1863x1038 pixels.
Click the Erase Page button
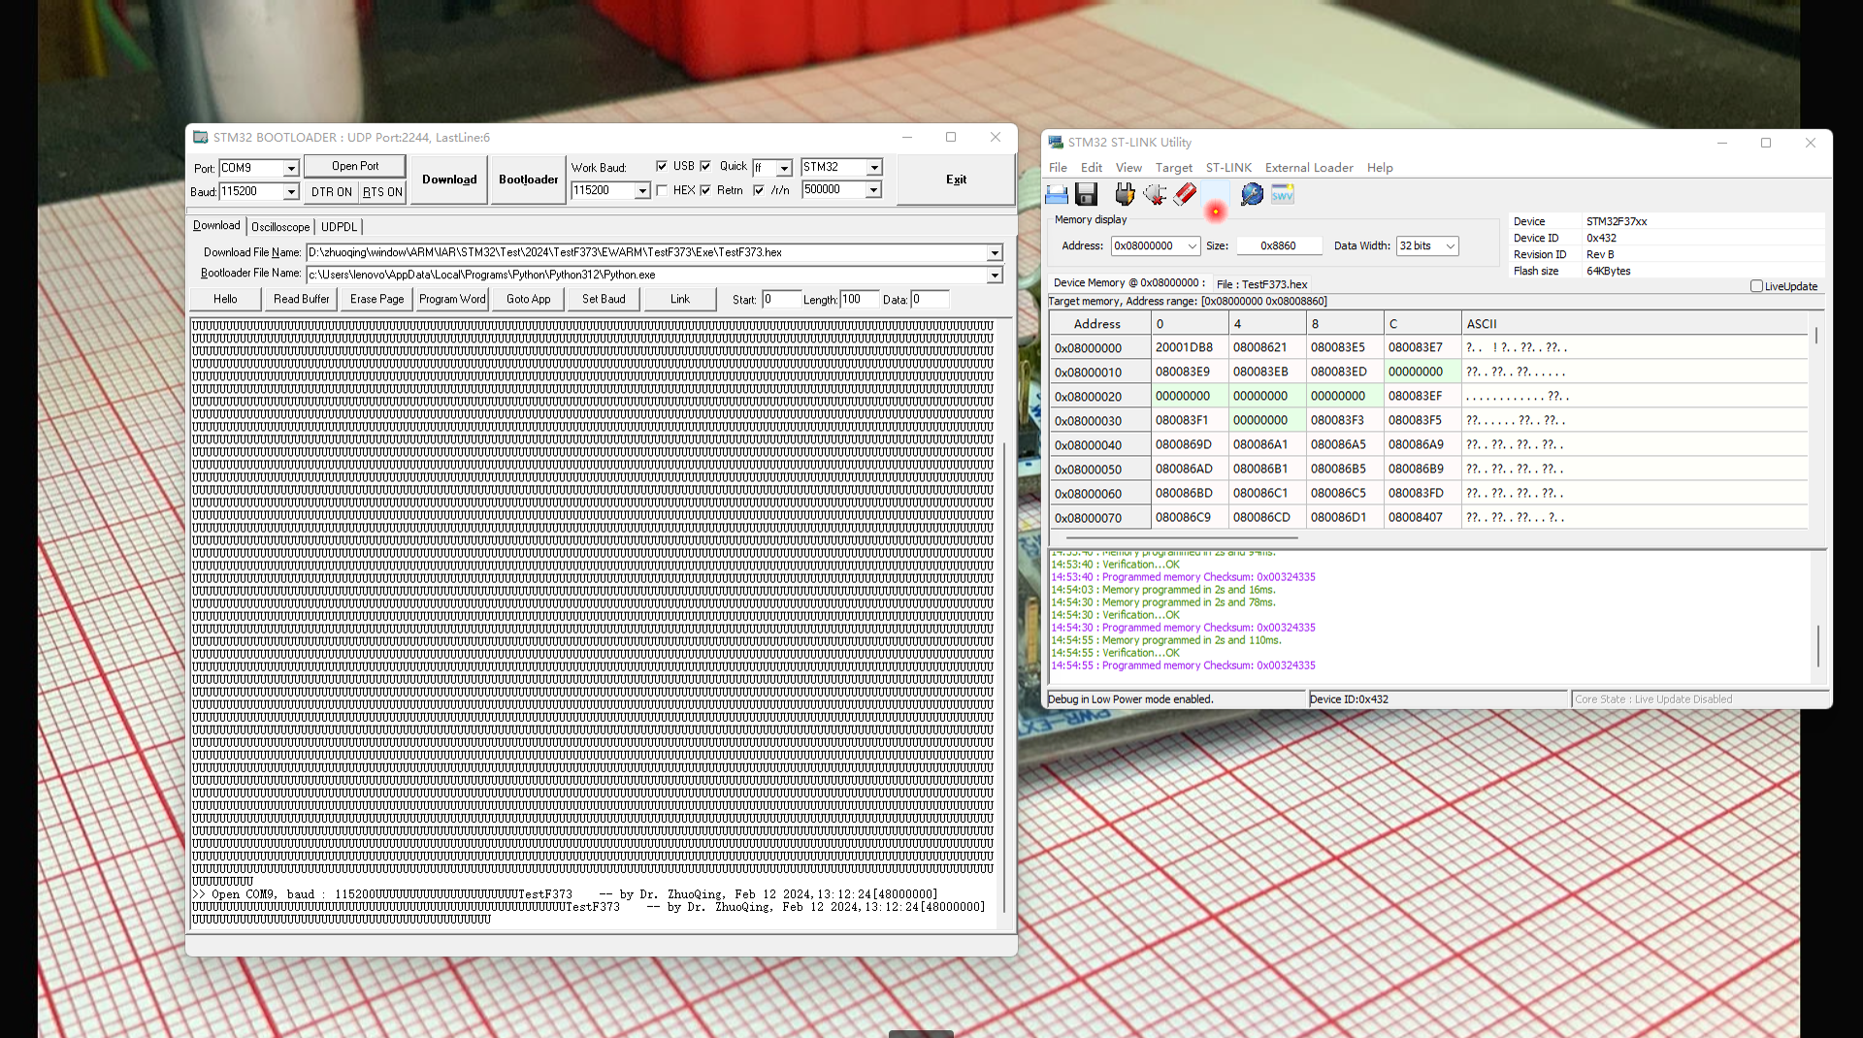(376, 299)
